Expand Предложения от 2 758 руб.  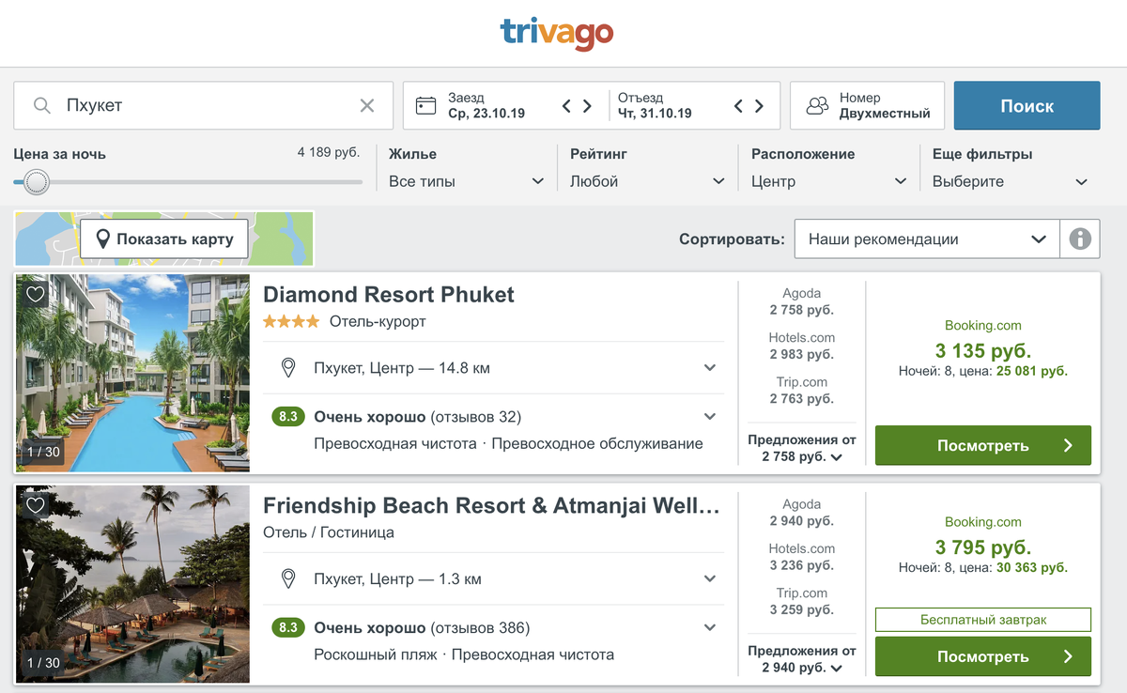coord(801,448)
